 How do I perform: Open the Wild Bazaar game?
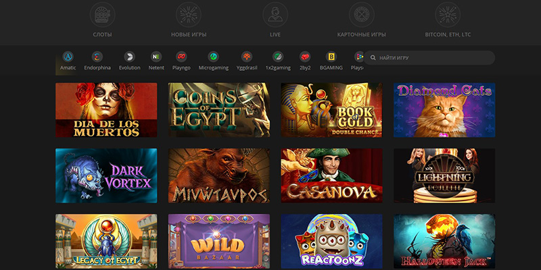click(x=219, y=242)
